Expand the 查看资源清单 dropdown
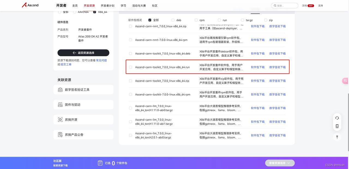Viewport: 349px width, 169px height. [x=280, y=163]
